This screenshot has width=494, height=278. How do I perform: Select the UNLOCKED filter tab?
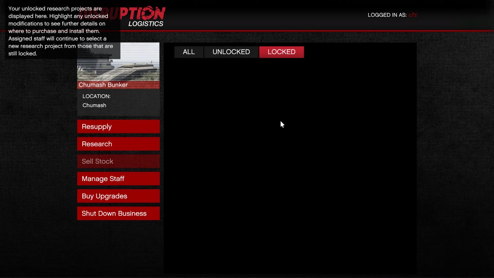231,52
